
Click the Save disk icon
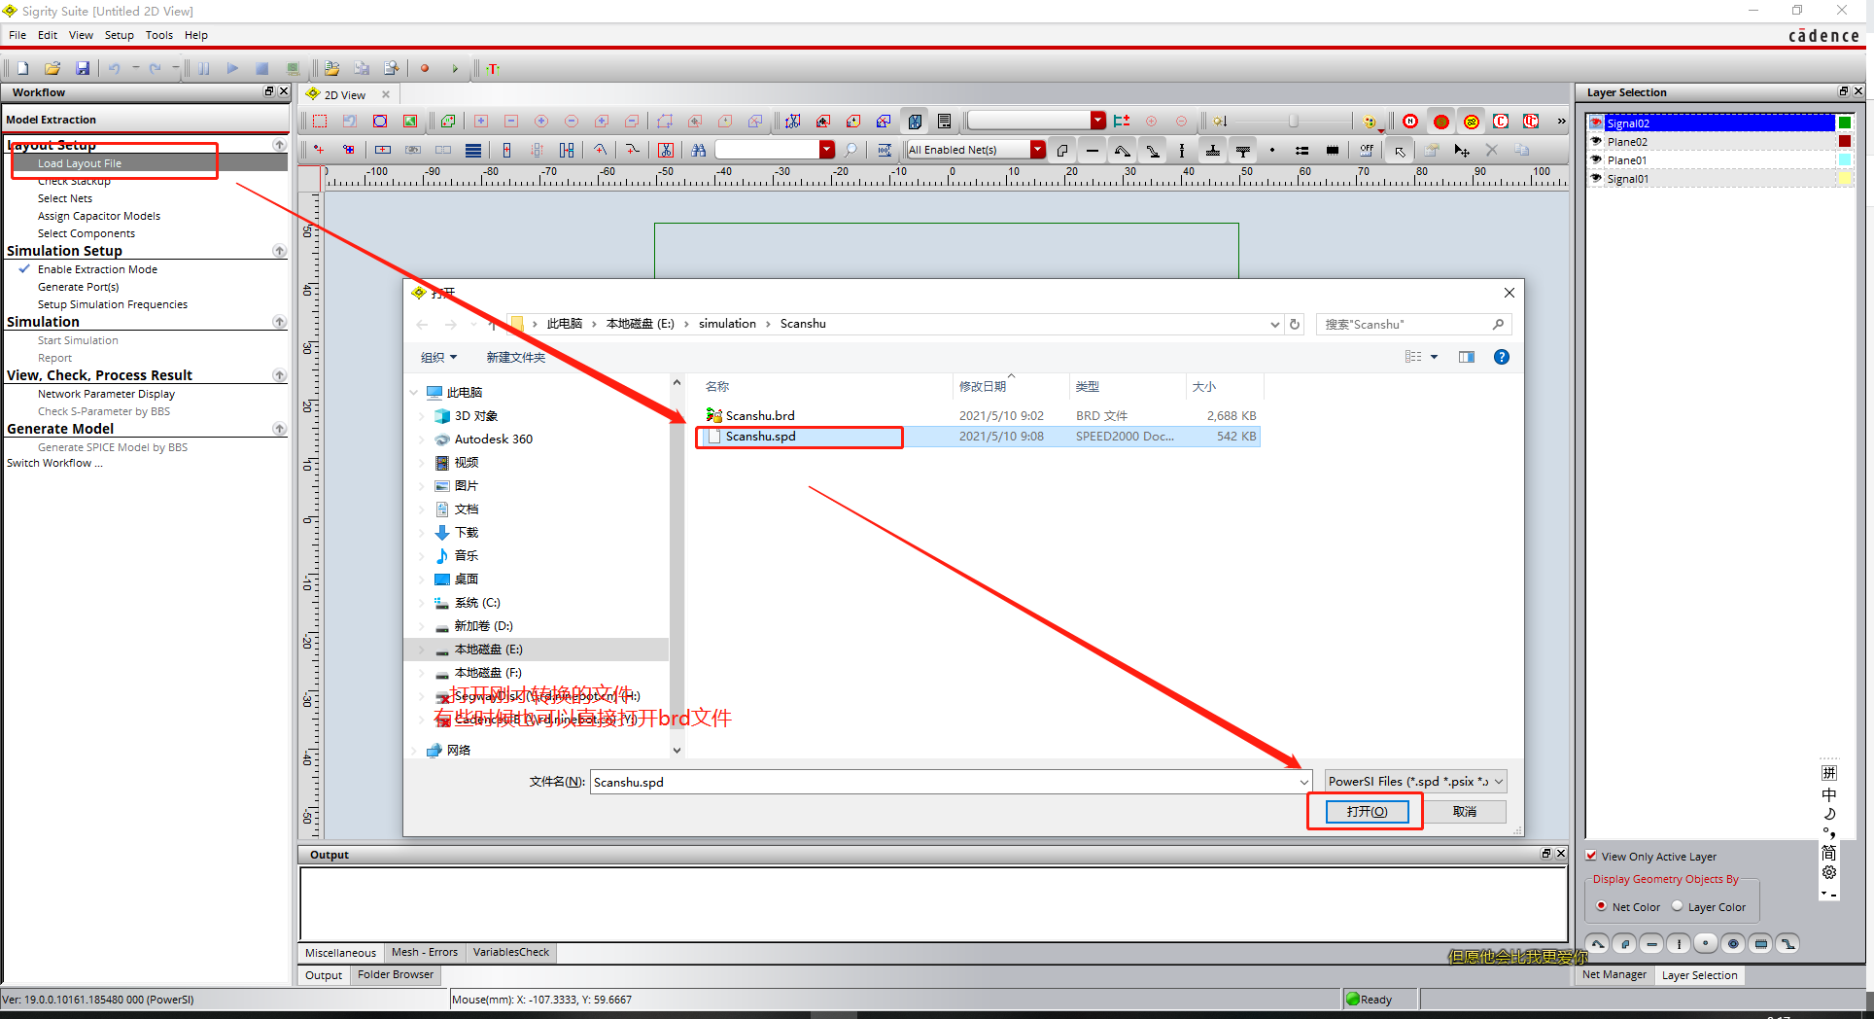pyautogui.click(x=83, y=68)
